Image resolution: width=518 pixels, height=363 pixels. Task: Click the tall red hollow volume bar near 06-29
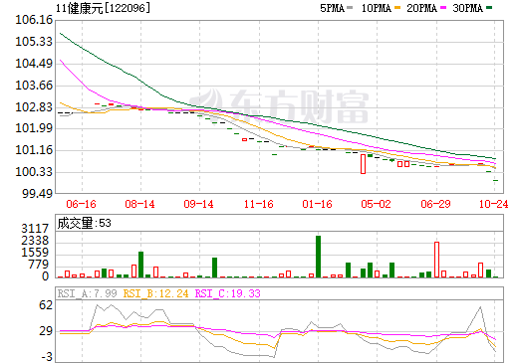pyautogui.click(x=436, y=260)
